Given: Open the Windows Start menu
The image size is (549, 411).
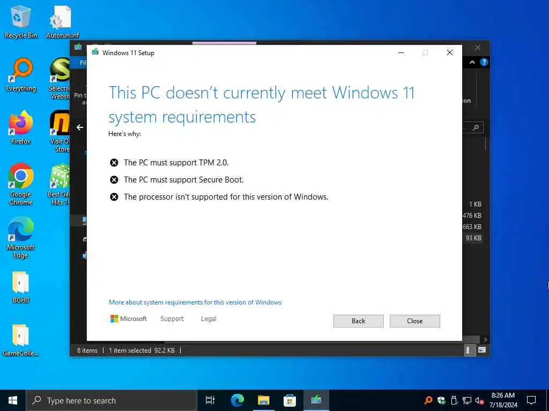Looking at the screenshot, I should tap(13, 400).
